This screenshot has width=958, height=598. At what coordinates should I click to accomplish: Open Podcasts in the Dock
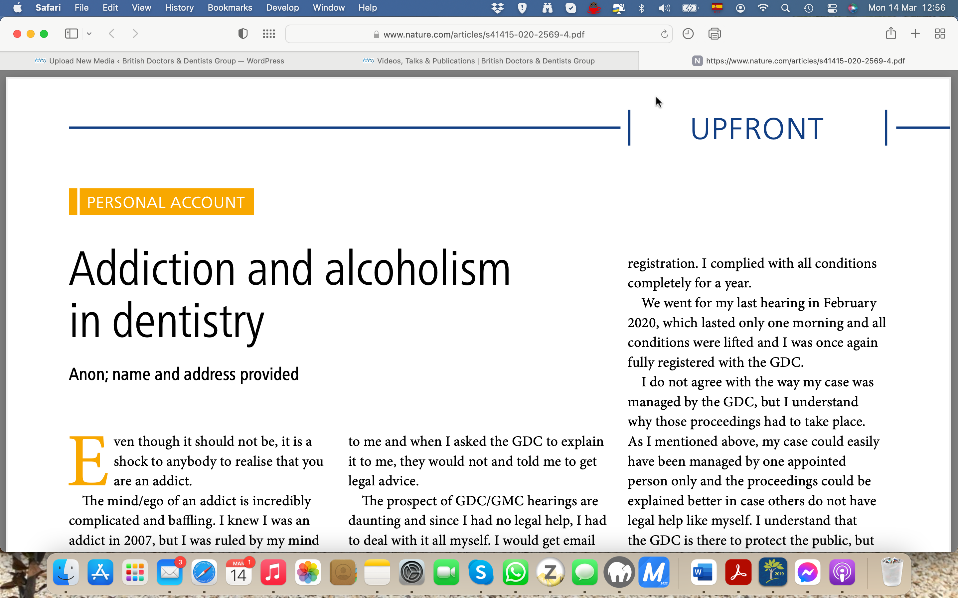(842, 572)
